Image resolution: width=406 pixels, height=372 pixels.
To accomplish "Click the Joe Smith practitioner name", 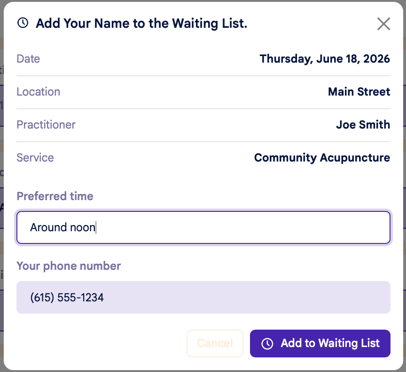I will (363, 125).
